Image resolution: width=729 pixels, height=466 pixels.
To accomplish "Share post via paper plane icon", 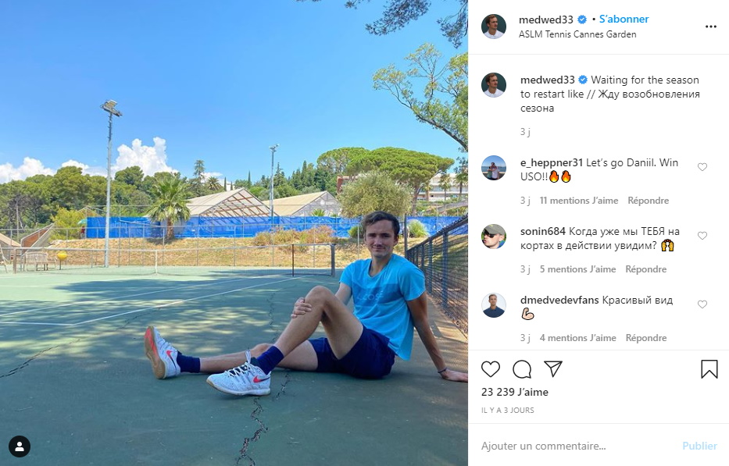I will (x=553, y=369).
